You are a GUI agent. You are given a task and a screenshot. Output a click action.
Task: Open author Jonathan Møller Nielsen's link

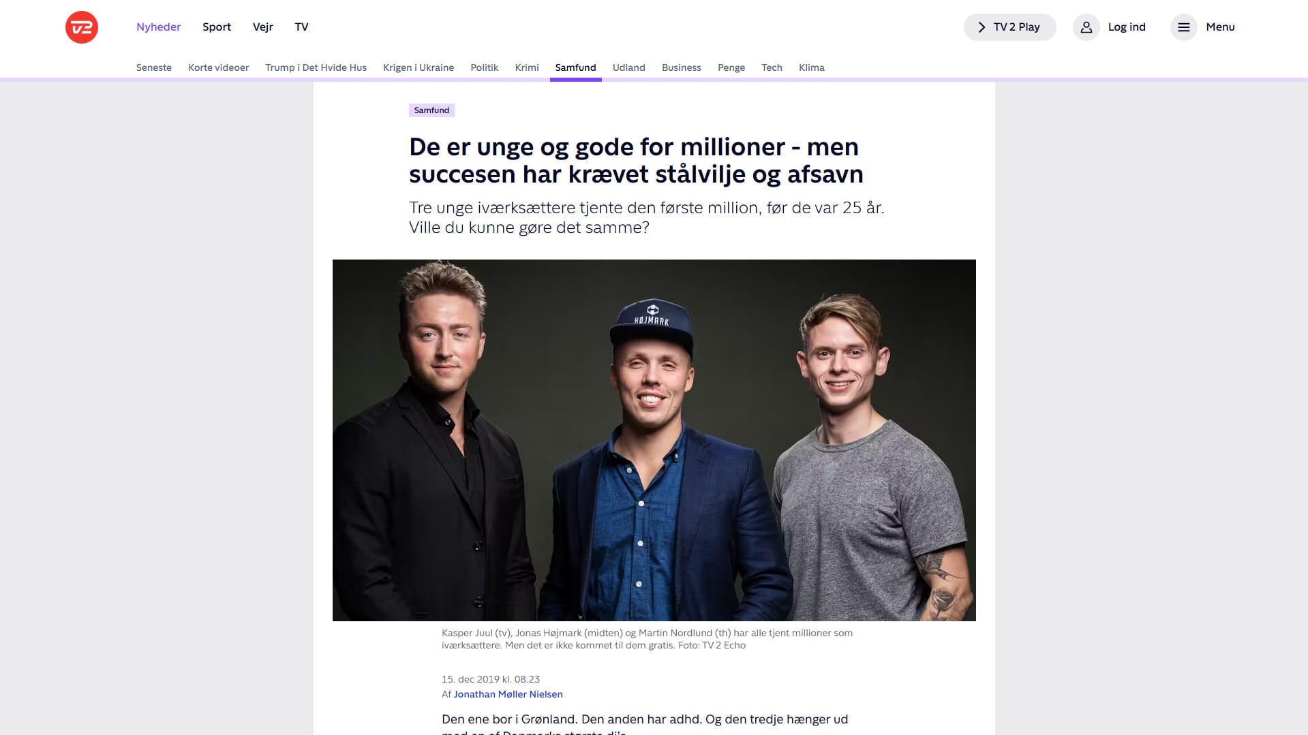point(508,694)
